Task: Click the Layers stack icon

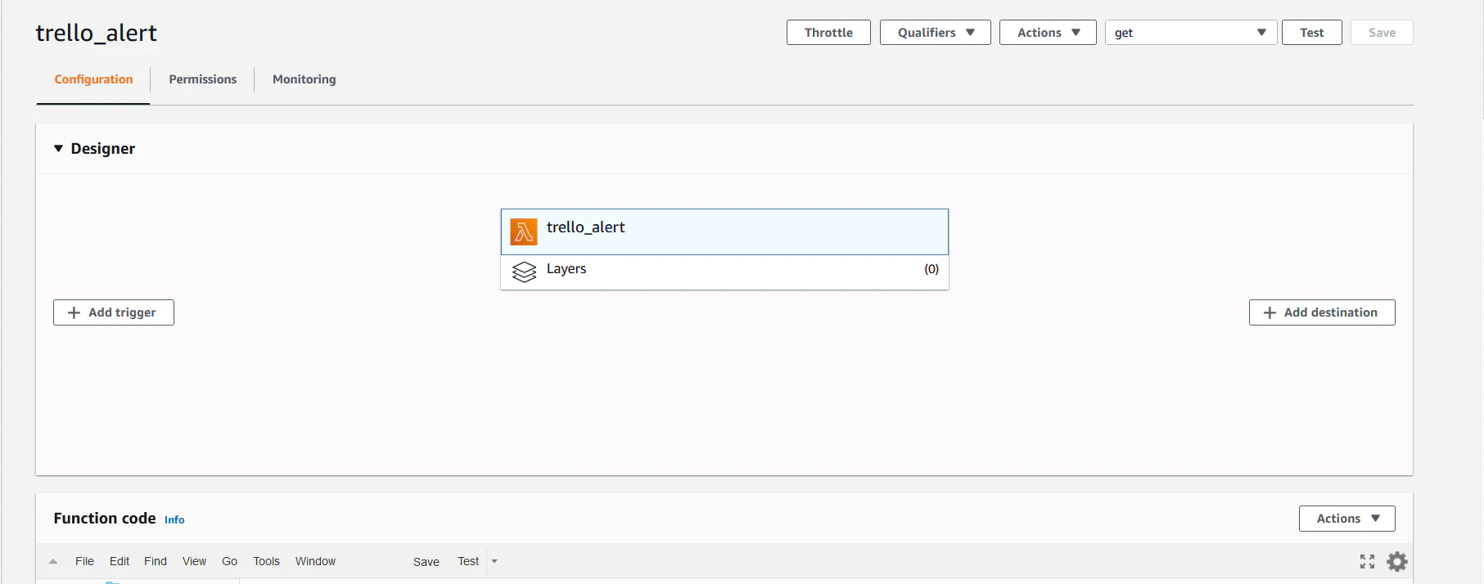Action: 524,272
